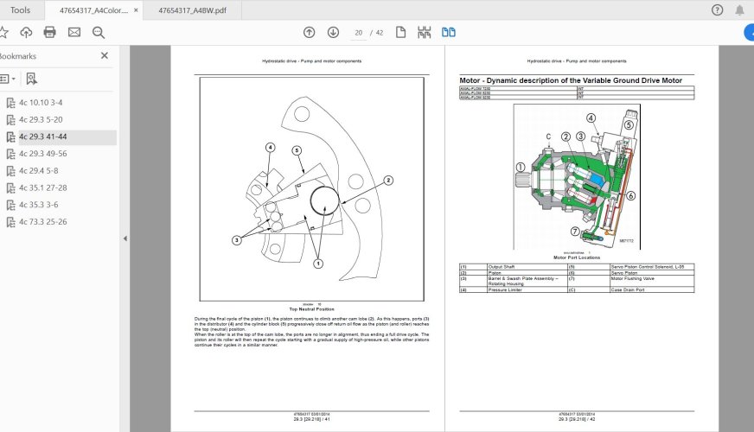This screenshot has height=432, width=754.
Task: Collapse the left navigation pane arrow
Action: tap(125, 238)
